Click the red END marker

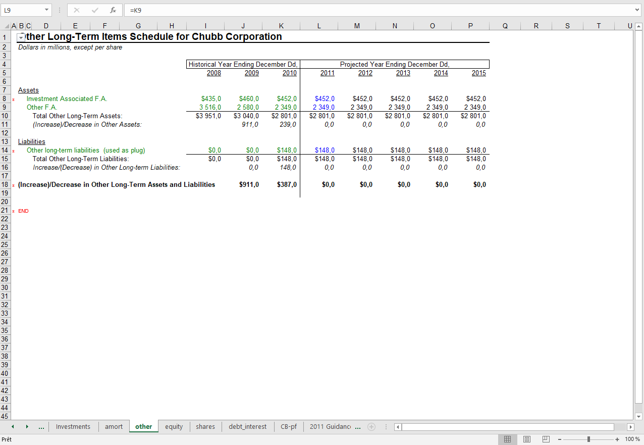(x=23, y=211)
